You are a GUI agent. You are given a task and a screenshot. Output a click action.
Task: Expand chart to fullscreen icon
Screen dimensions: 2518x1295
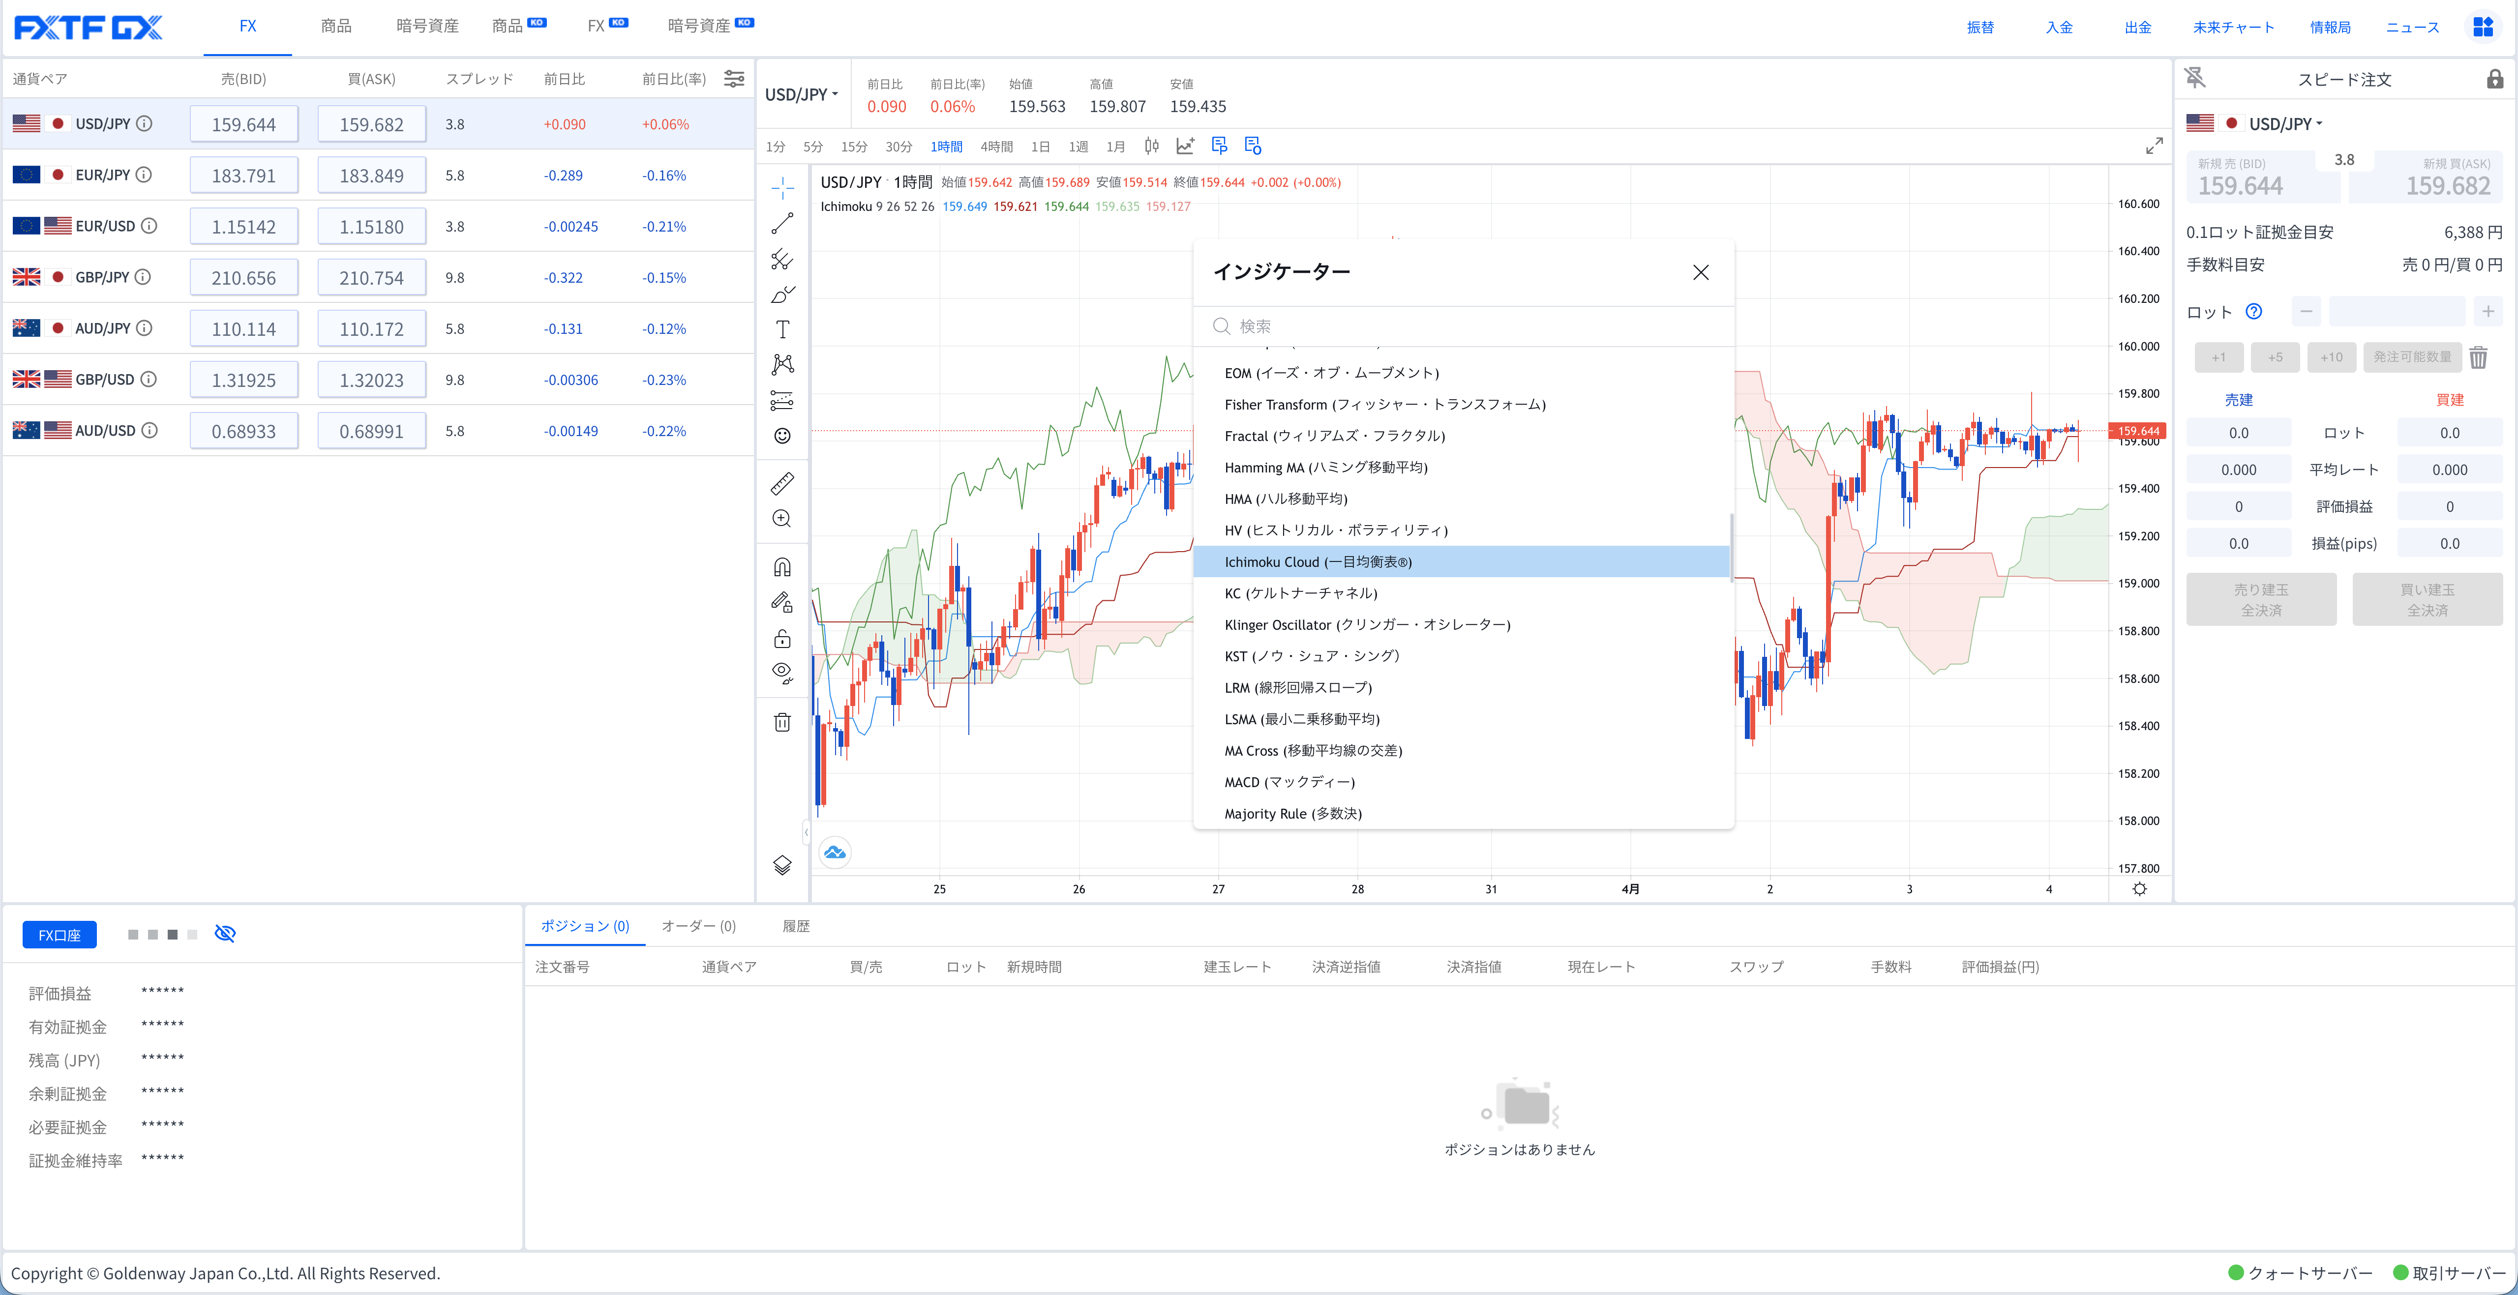coord(2154,147)
